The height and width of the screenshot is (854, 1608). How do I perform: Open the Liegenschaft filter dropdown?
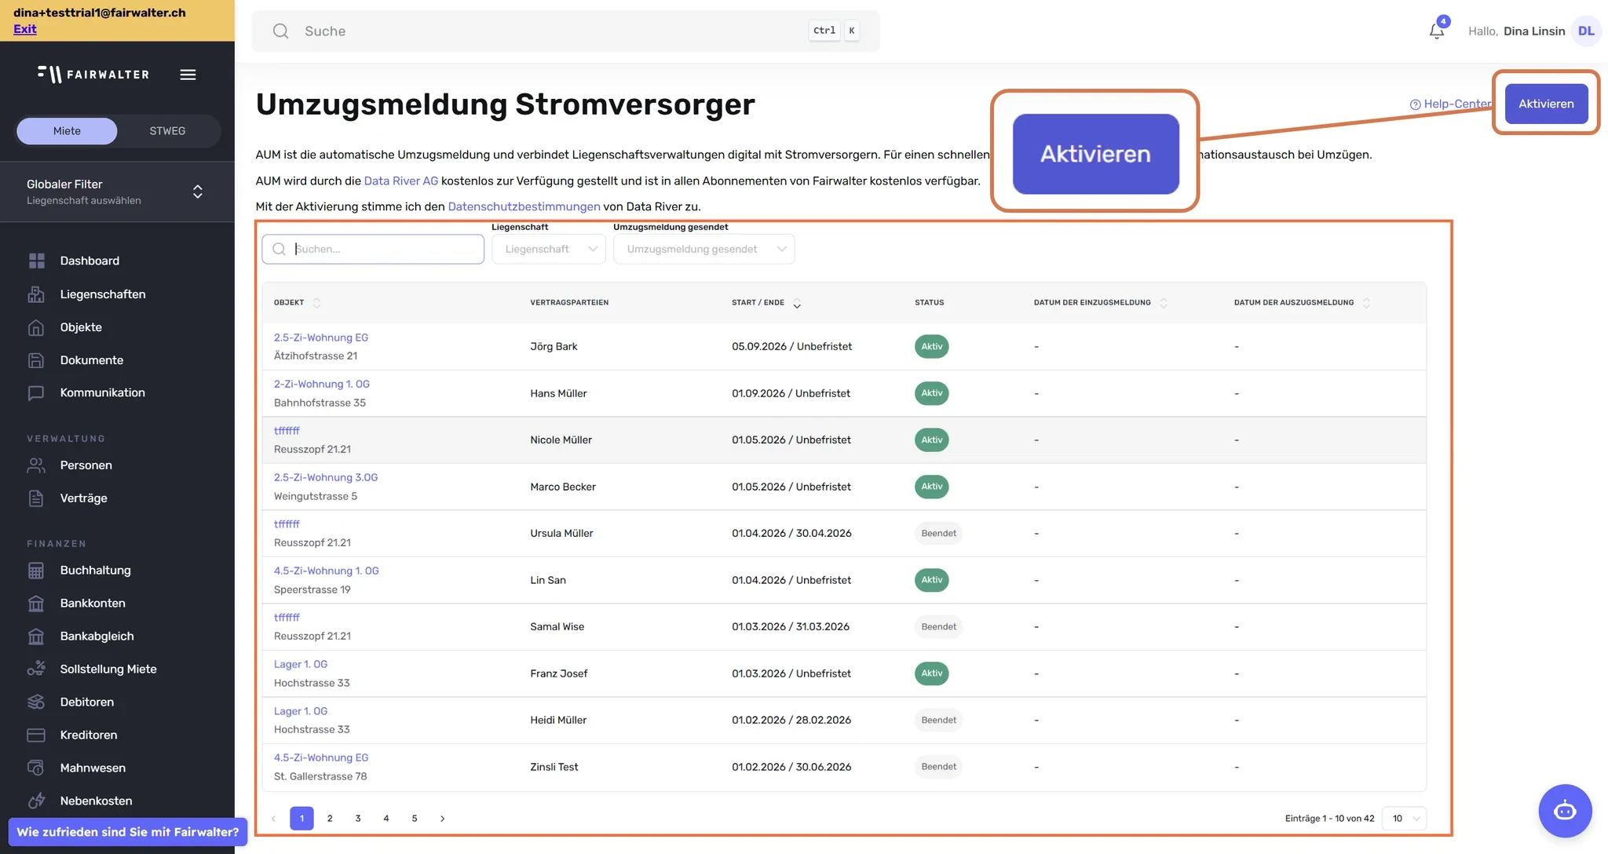tap(549, 249)
